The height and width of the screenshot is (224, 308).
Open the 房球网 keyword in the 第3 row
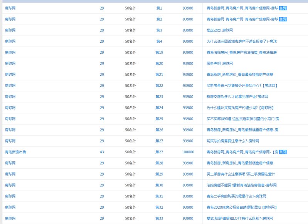(10, 30)
